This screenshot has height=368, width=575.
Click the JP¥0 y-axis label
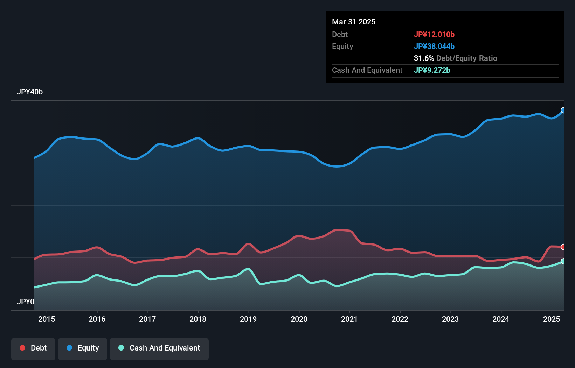[26, 302]
